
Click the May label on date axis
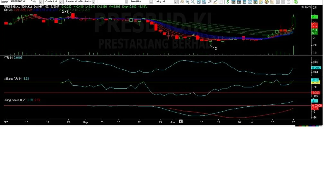[85, 122]
